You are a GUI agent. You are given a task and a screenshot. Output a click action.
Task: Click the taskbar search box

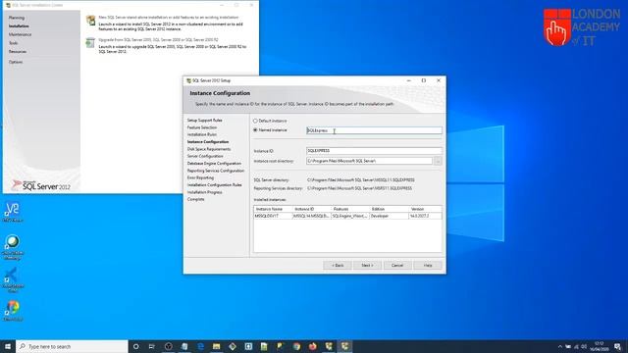click(x=72, y=346)
